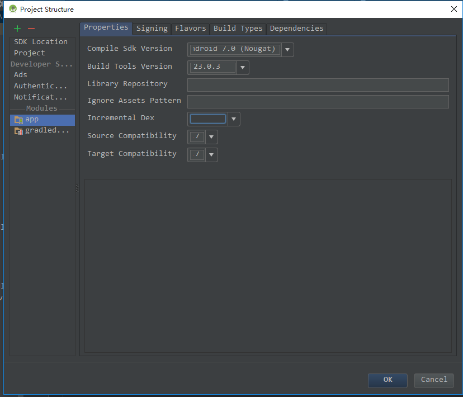The height and width of the screenshot is (397, 463).
Task: Click the Developer S... section header
Action: click(x=41, y=64)
